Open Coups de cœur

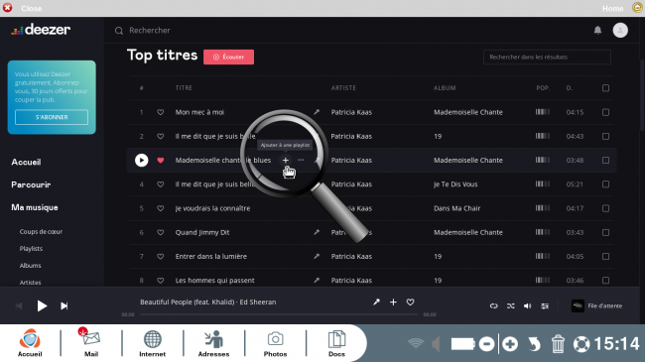pos(41,232)
